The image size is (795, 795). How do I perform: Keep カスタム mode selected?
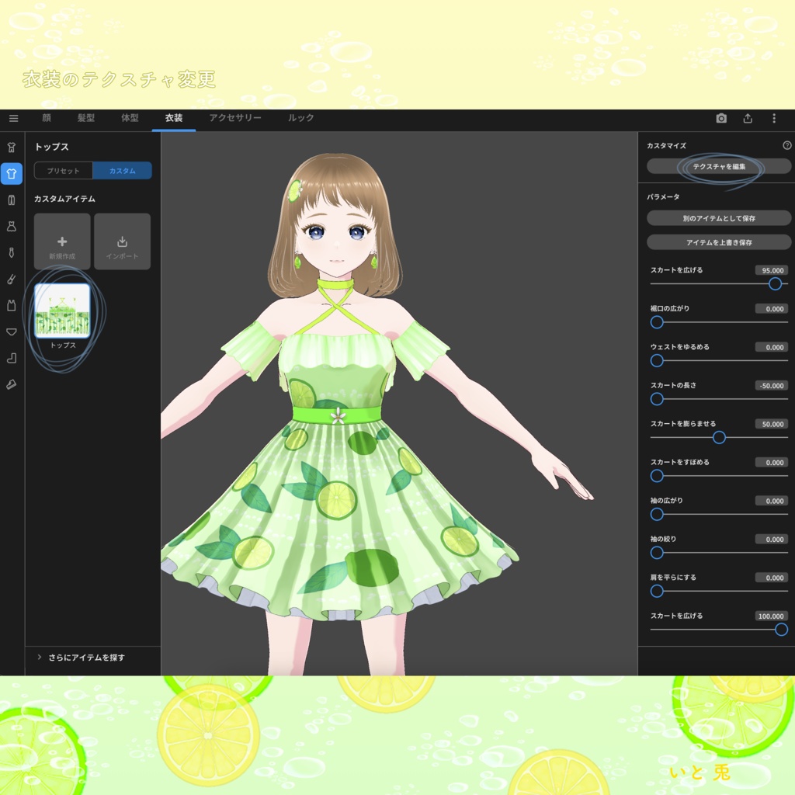point(122,170)
